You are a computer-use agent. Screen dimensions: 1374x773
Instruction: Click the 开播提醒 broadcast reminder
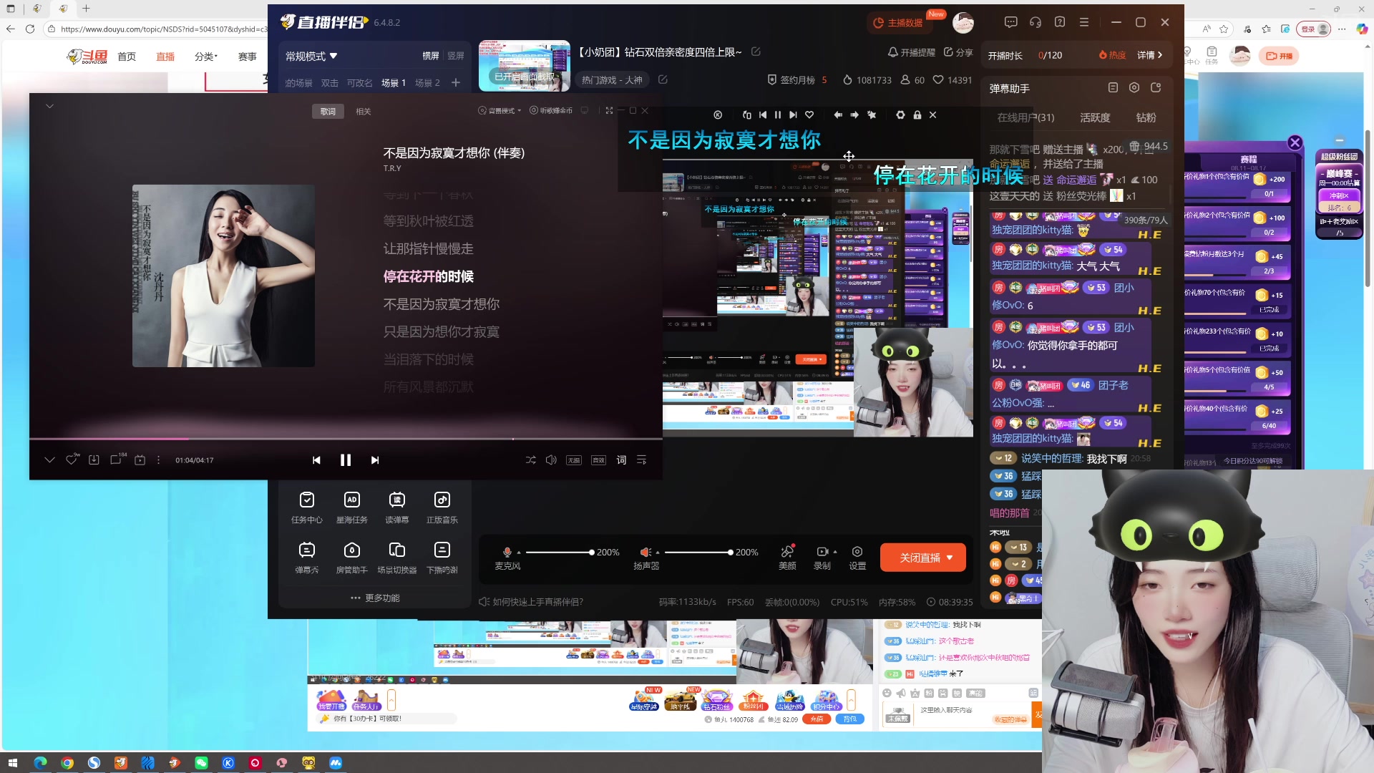(911, 52)
